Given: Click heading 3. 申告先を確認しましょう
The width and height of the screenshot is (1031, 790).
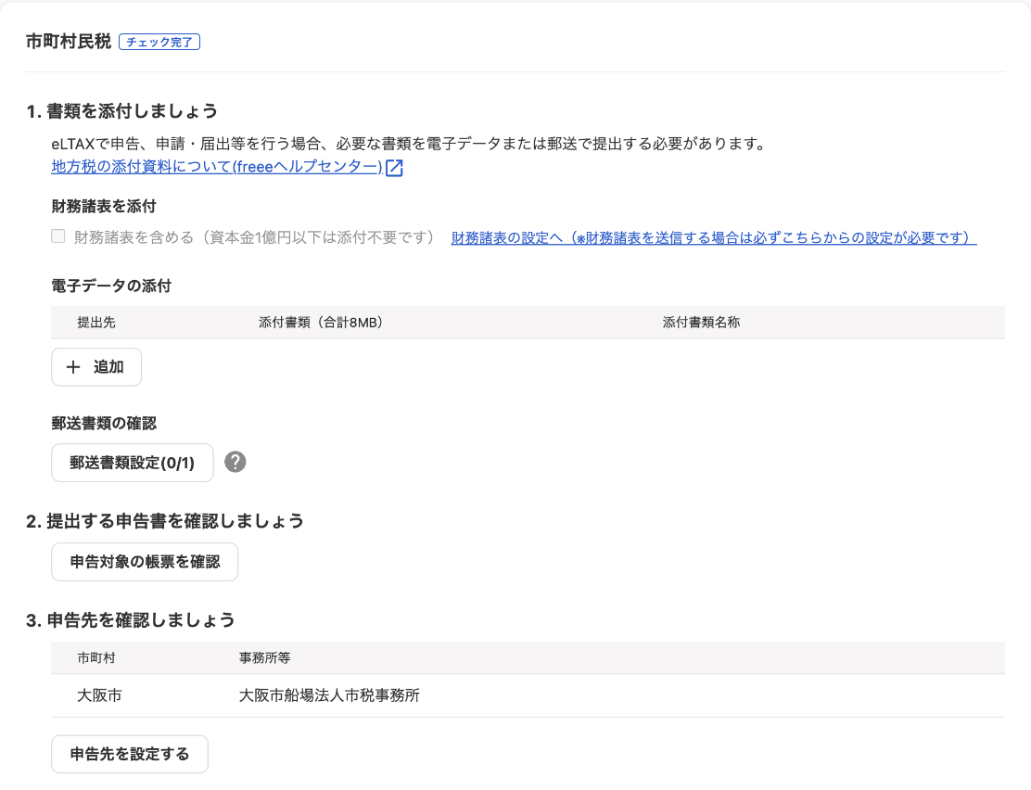Looking at the screenshot, I should coord(130,620).
